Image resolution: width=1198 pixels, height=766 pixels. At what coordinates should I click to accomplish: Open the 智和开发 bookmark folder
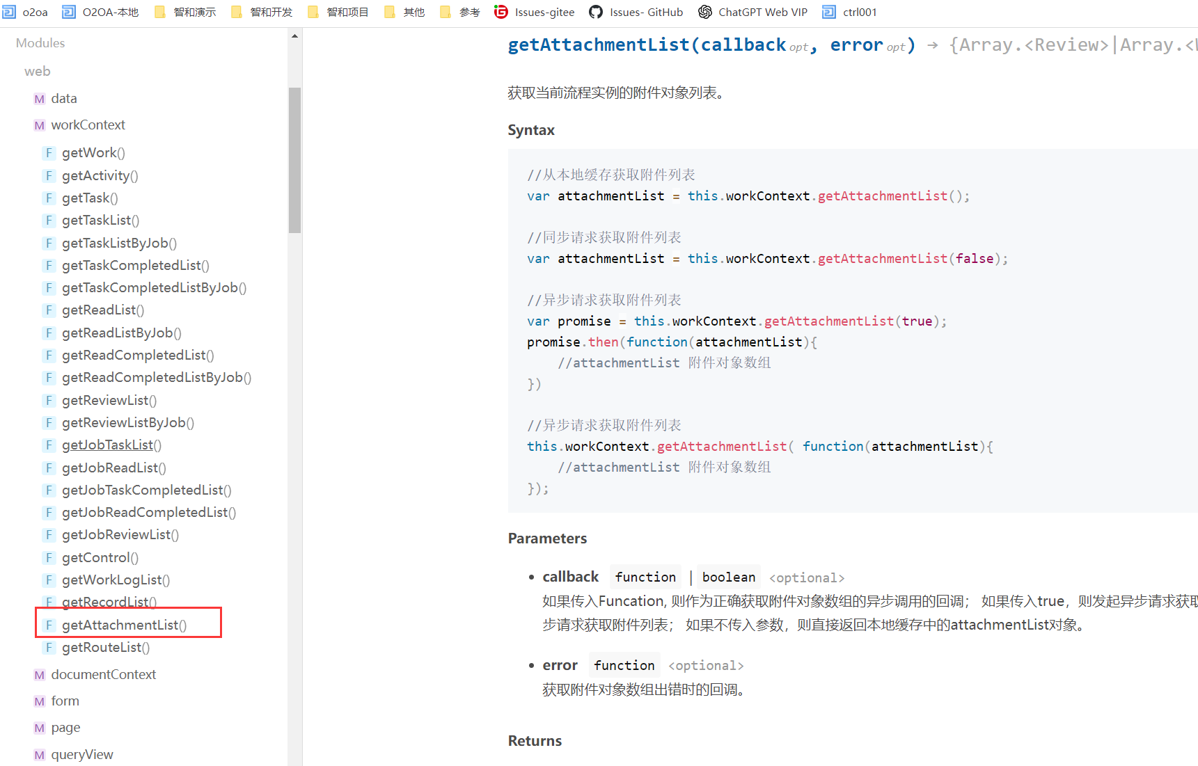click(262, 12)
